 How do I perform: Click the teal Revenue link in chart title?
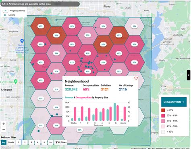pos(69,97)
